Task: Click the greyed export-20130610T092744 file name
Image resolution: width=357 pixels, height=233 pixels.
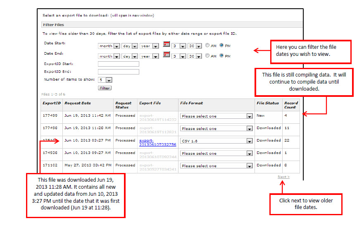Action: (x=158, y=155)
